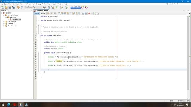Viewport: 191px width, 107px height.
Task: Click the Open Project toolbar icon
Action: [10, 7]
